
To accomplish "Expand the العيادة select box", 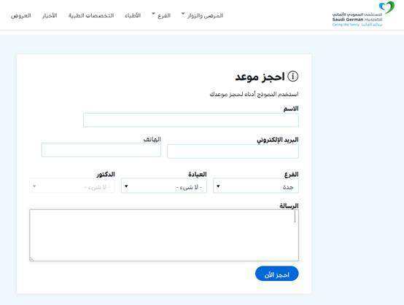I will [x=164, y=186].
